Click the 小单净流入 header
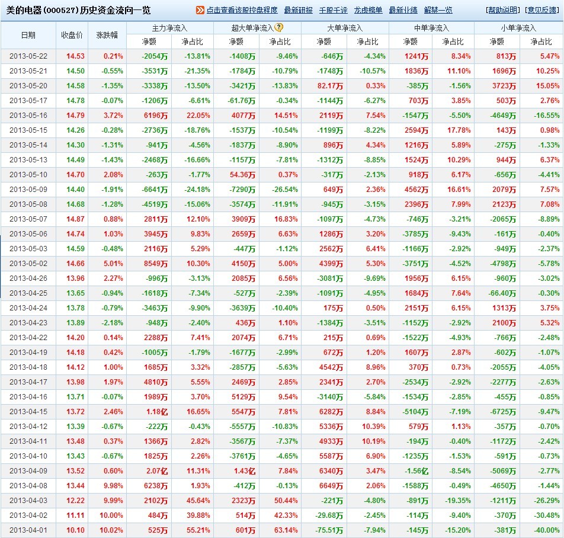 click(x=519, y=28)
